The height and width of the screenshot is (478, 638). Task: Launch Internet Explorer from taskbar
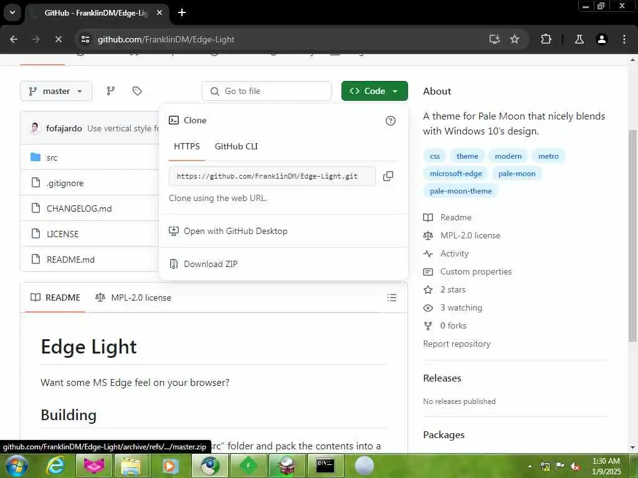(55, 466)
